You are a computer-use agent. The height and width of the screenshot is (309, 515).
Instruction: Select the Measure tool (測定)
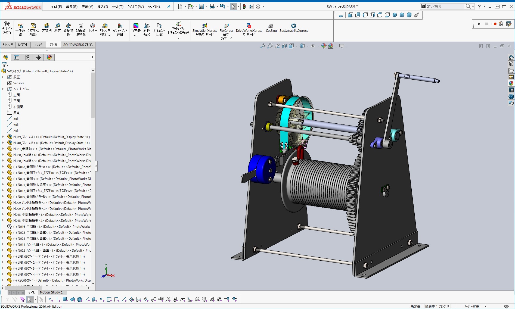click(x=57, y=28)
